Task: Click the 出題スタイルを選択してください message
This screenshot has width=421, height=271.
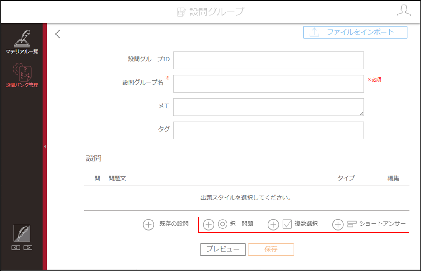Action: pyautogui.click(x=246, y=198)
